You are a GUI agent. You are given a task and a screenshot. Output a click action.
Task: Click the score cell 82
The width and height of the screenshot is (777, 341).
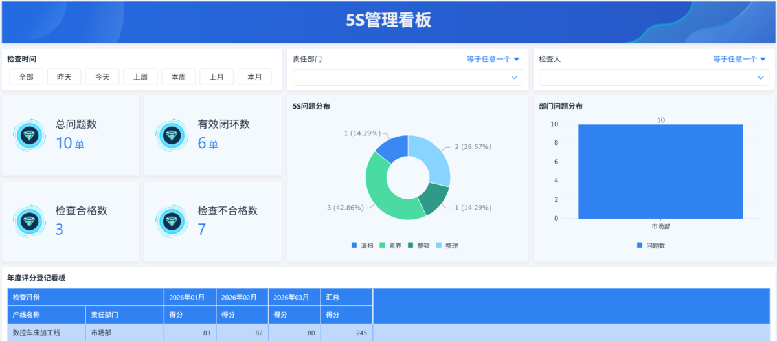pyautogui.click(x=242, y=333)
